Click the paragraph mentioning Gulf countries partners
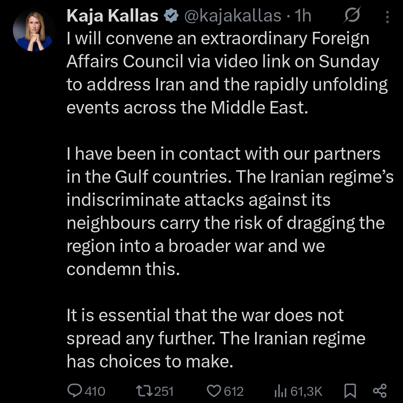The width and height of the screenshot is (403, 403). point(227,212)
